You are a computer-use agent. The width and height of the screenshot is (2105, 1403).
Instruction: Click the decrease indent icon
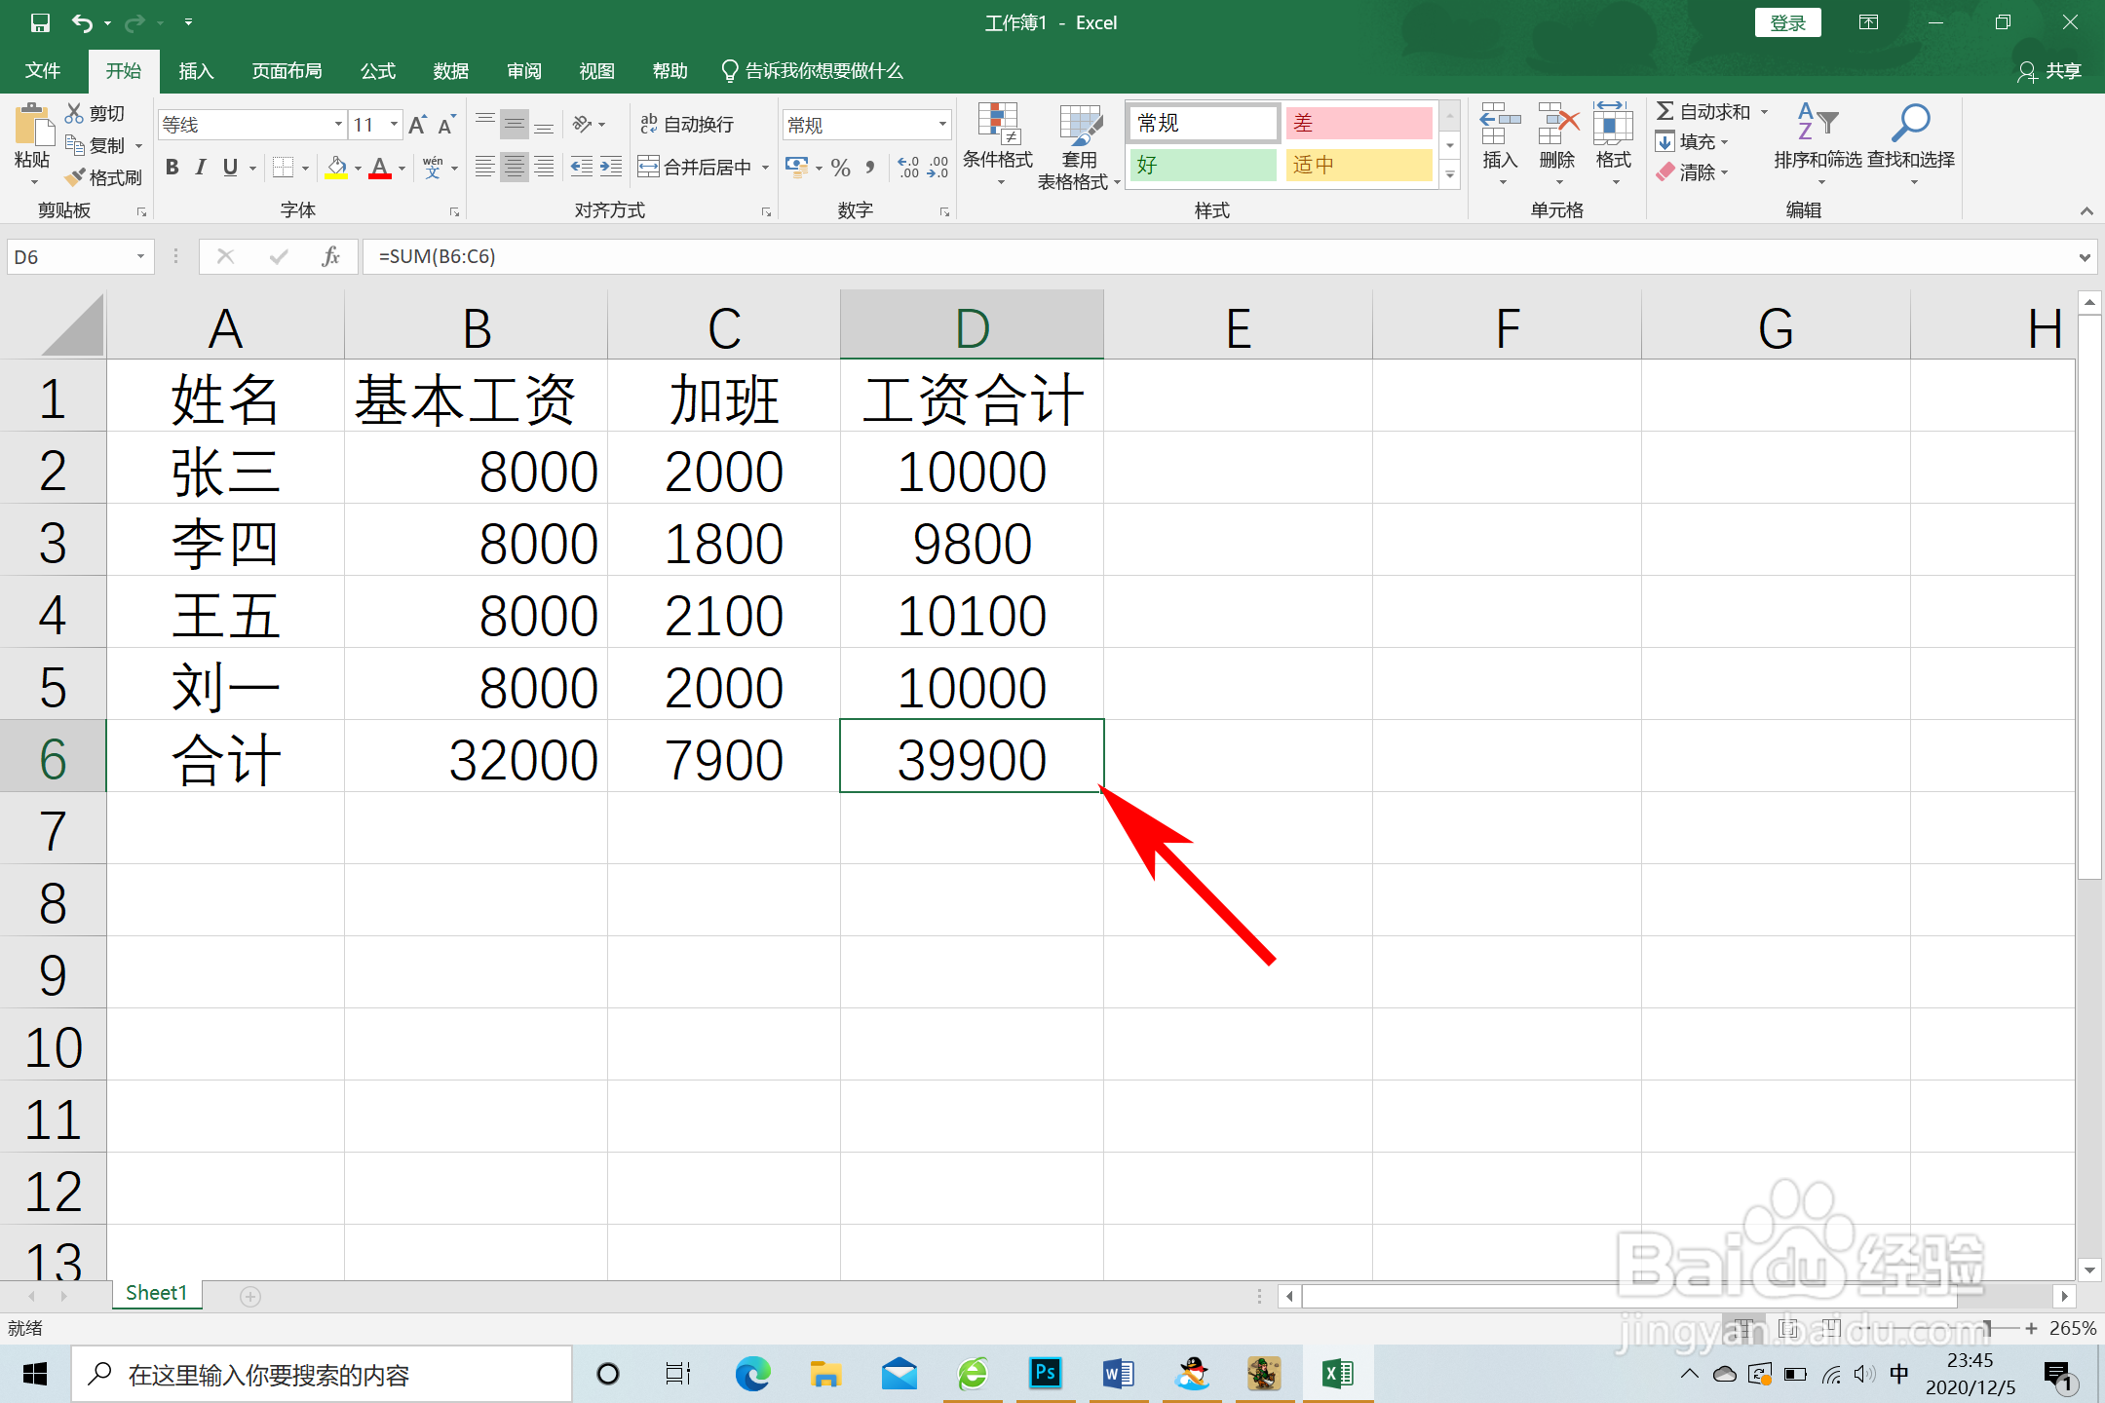click(582, 167)
